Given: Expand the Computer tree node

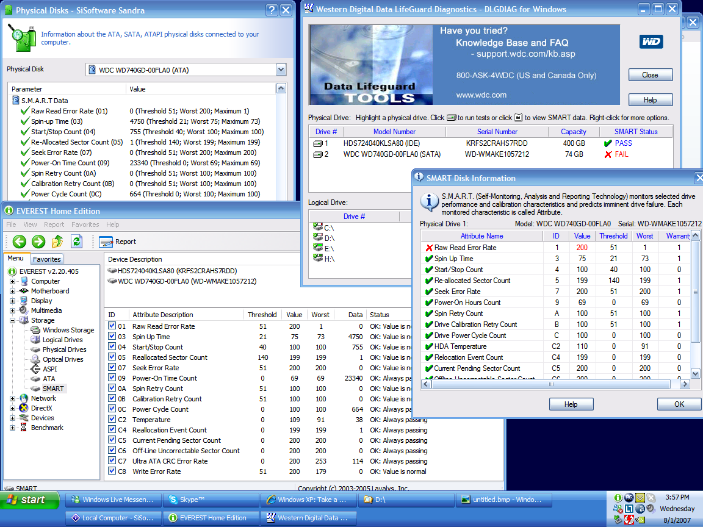Looking at the screenshot, I should pyautogui.click(x=12, y=282).
